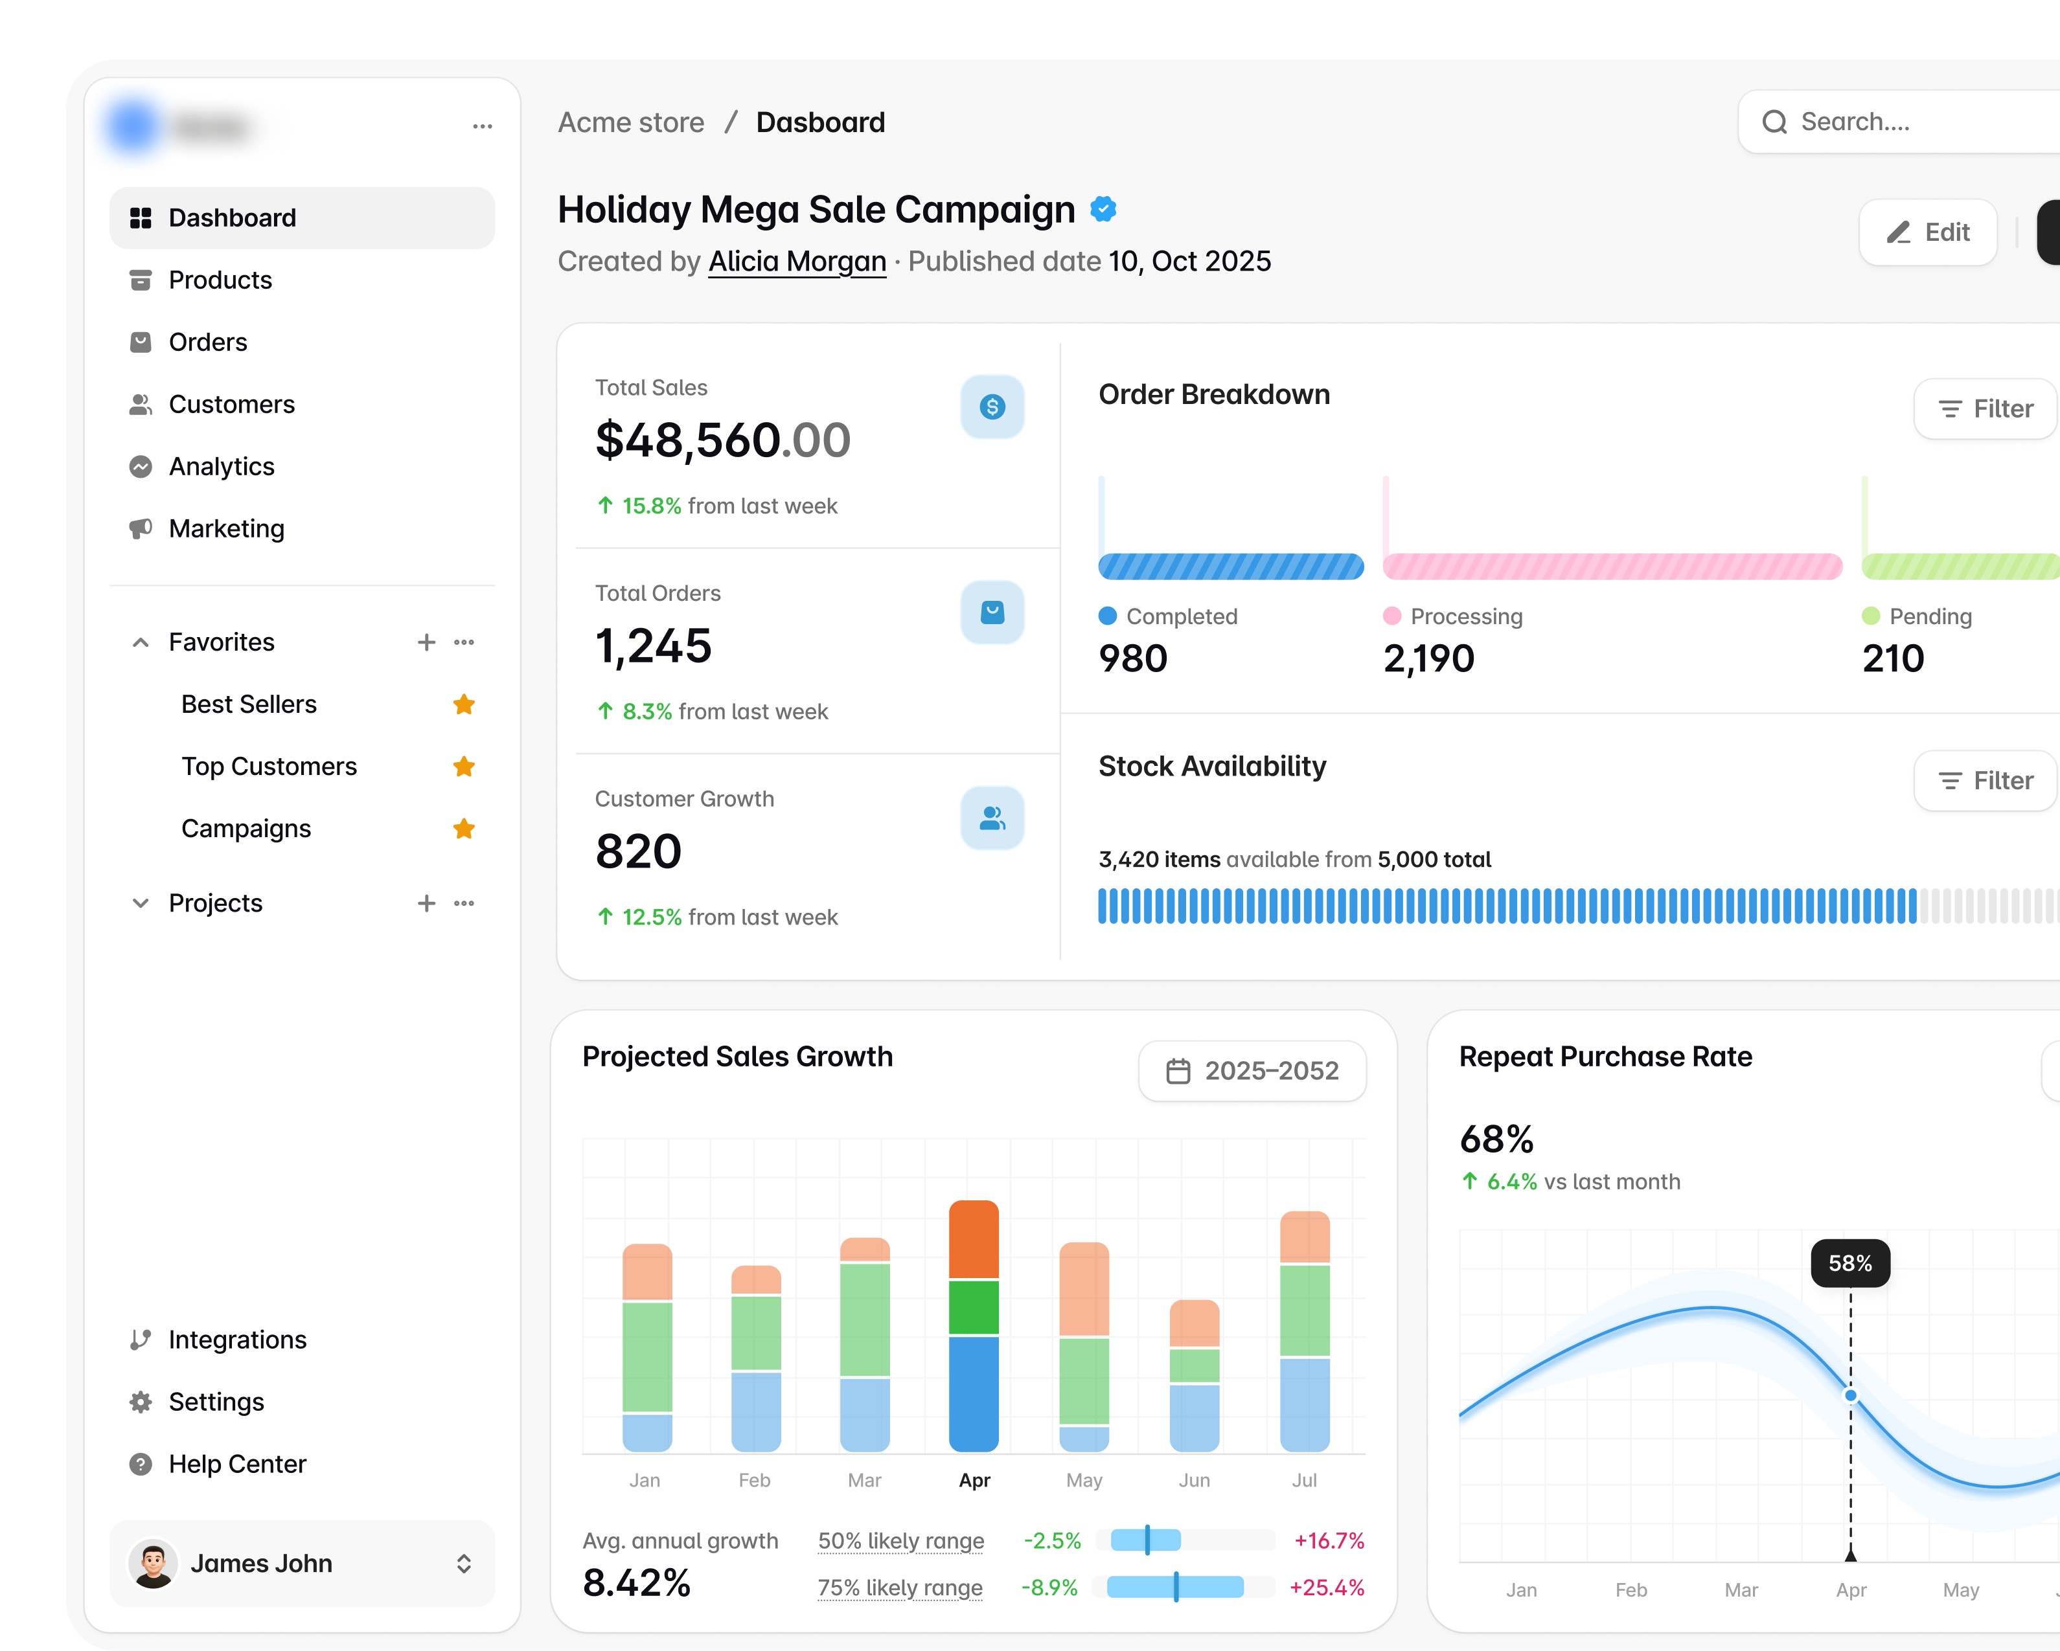
Task: Click the blue verified badge beside campaign title
Action: coord(1104,209)
